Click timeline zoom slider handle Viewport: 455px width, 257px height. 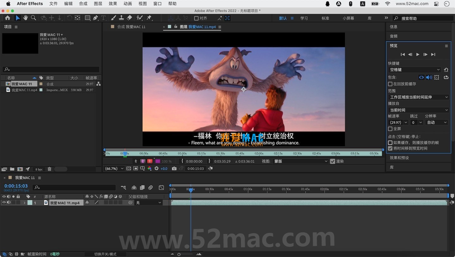point(179,254)
